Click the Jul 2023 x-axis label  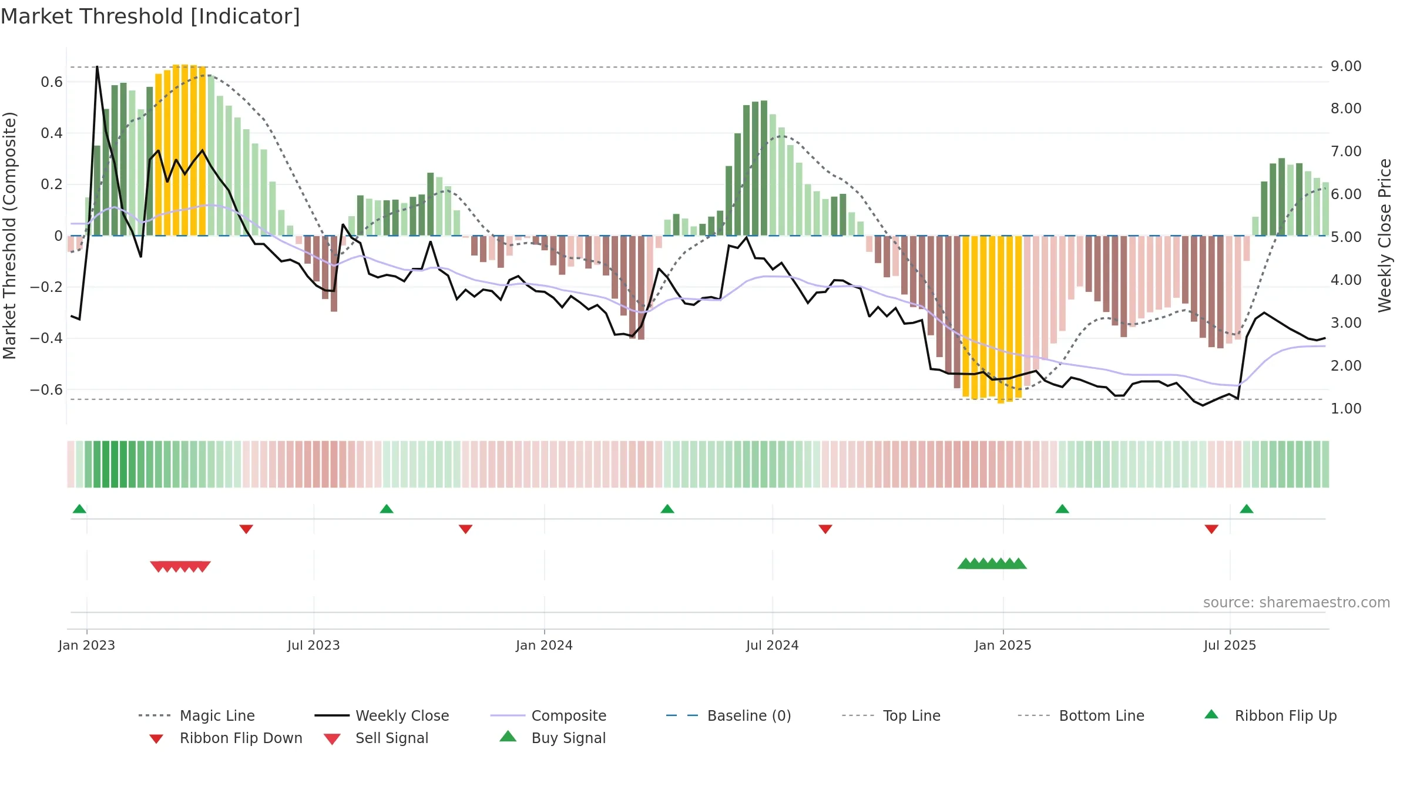coord(314,645)
